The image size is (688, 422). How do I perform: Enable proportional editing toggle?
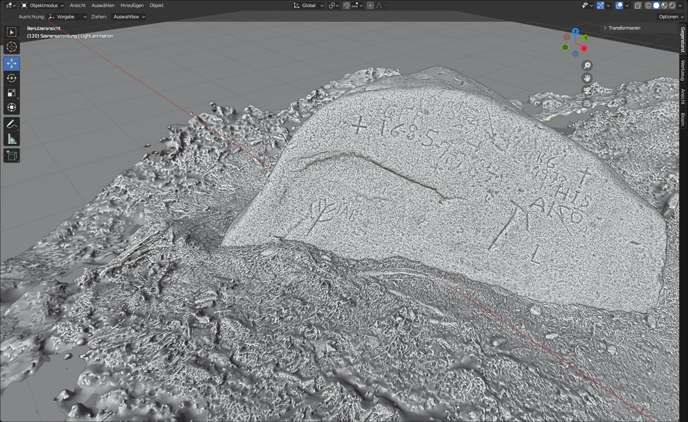pos(370,5)
